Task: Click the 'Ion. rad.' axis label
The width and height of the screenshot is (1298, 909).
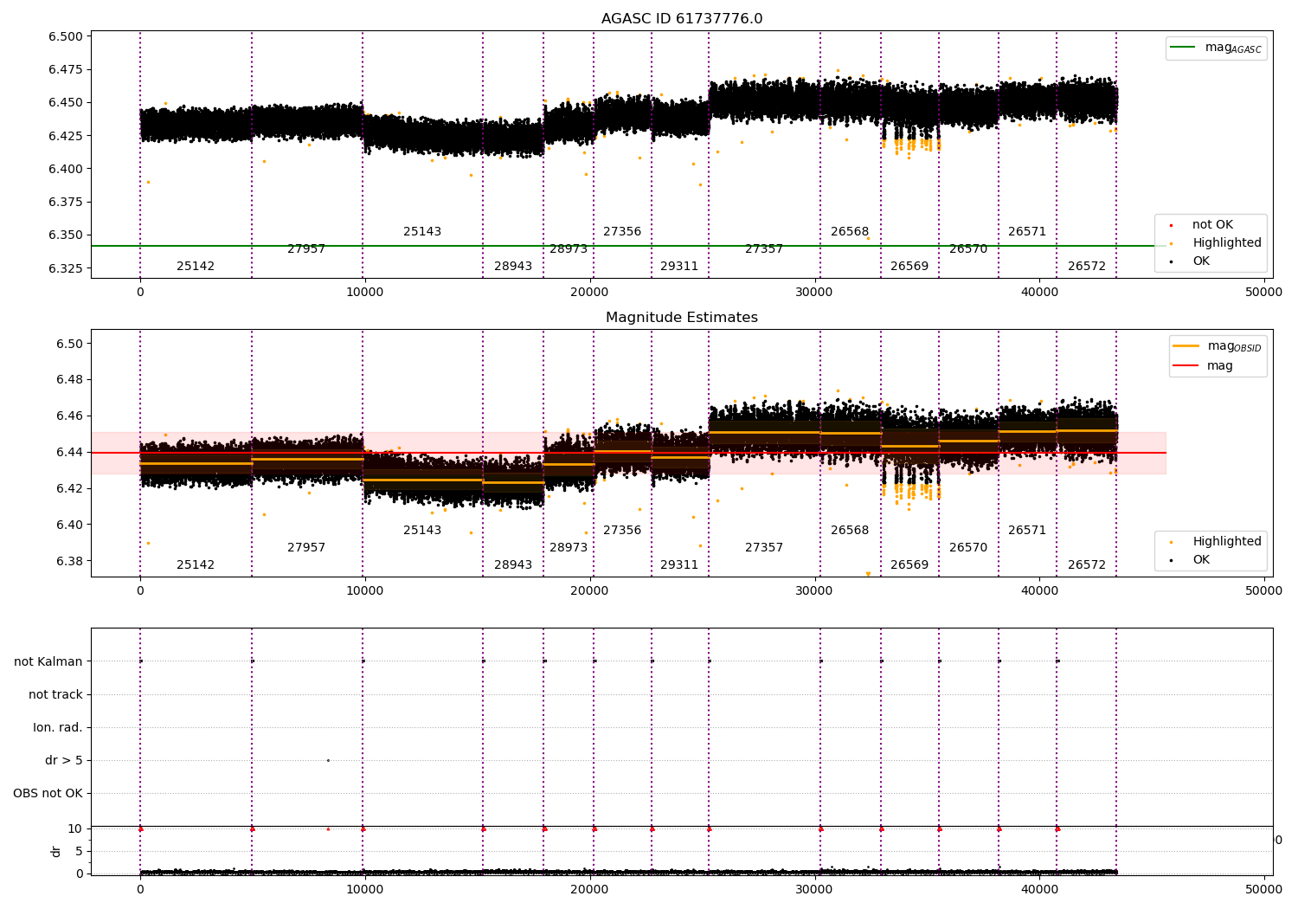Action: (x=58, y=727)
